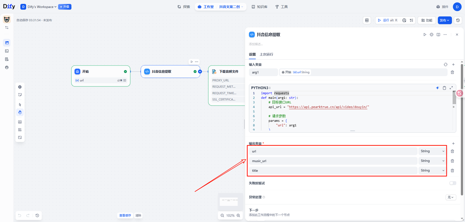Click the 升级 upgrade button

point(65,7)
